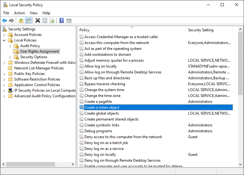Select the Debug programs policy
The height and width of the screenshot is (175, 244).
98,131
